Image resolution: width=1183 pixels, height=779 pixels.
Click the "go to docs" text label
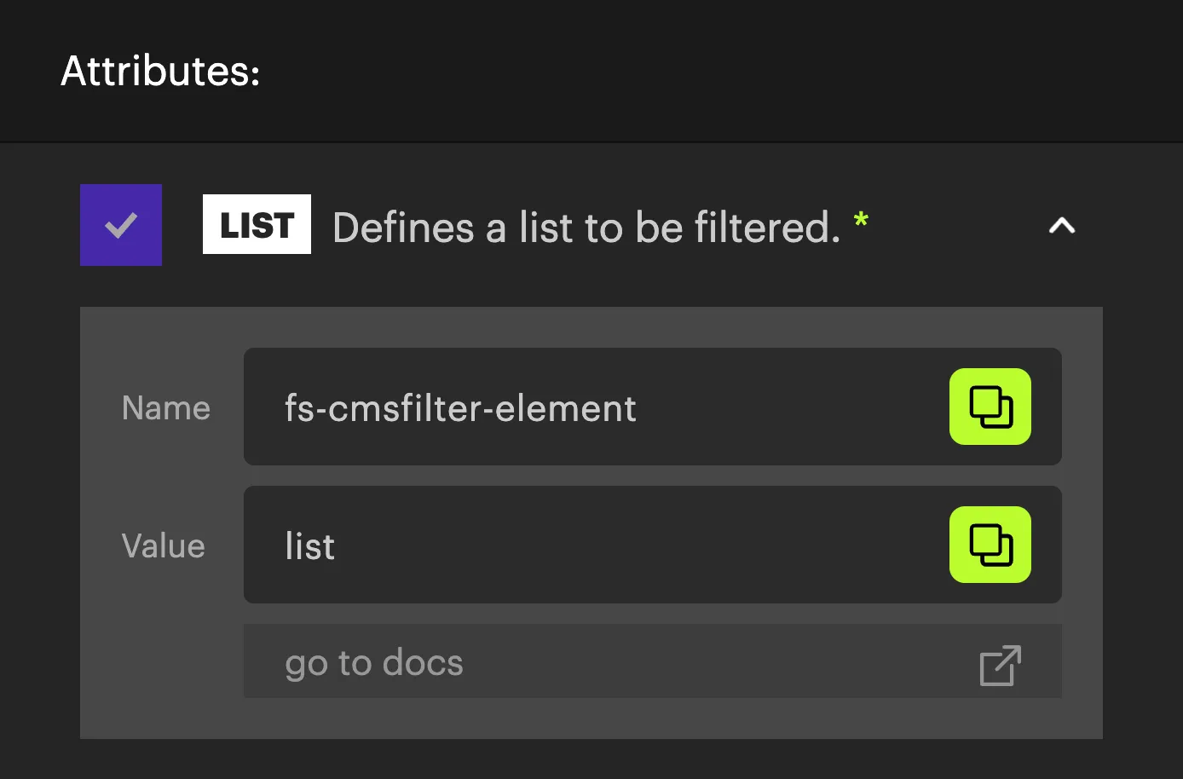coord(374,663)
